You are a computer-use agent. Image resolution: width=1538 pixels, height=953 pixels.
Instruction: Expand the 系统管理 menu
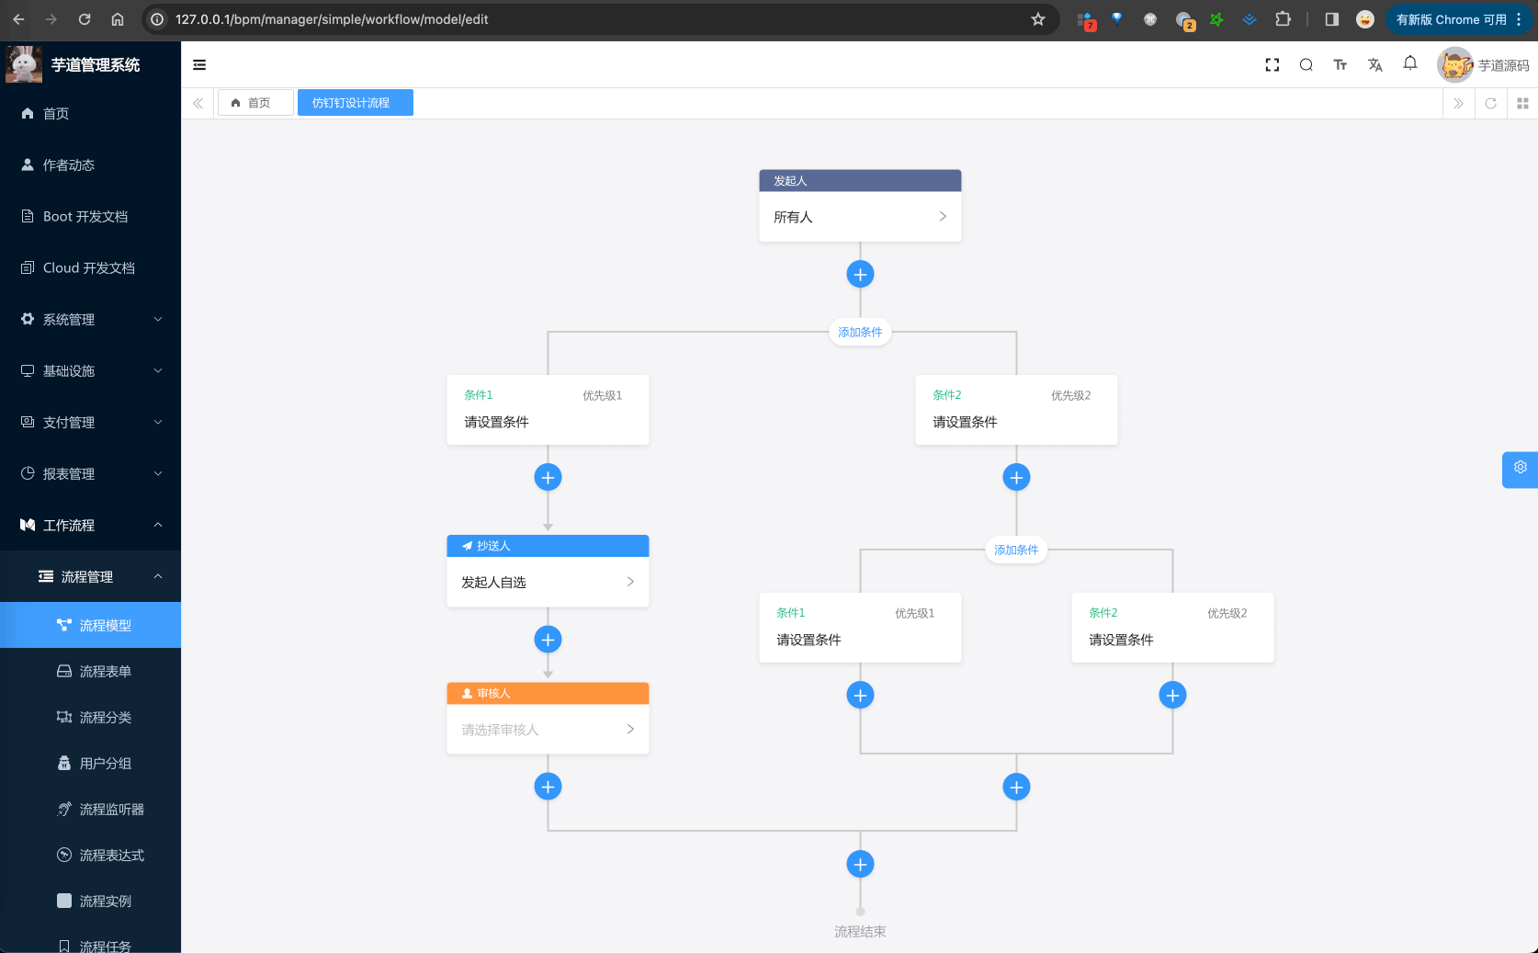point(90,320)
